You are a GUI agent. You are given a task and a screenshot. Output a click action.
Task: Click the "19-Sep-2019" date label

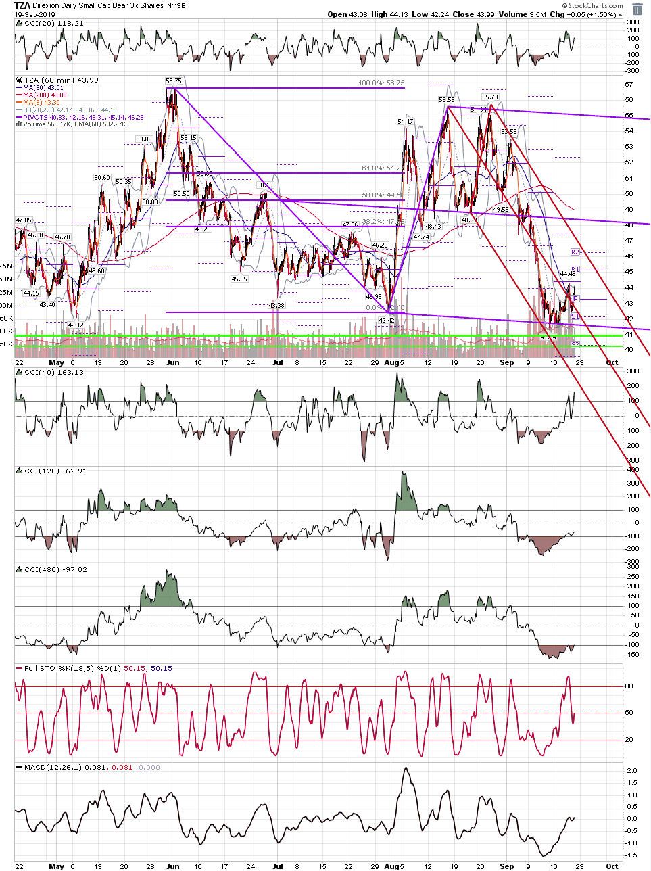(35, 14)
